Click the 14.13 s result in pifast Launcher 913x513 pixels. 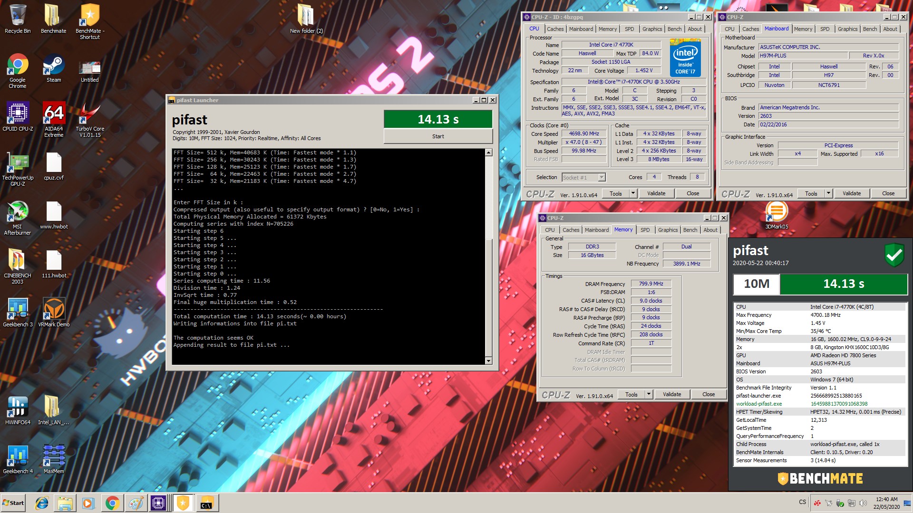(438, 119)
